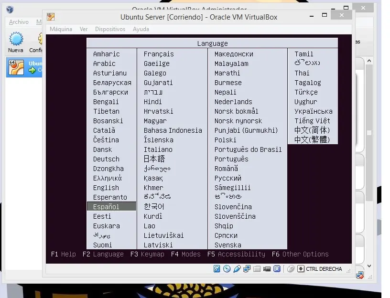Select Italiano language

(158, 149)
